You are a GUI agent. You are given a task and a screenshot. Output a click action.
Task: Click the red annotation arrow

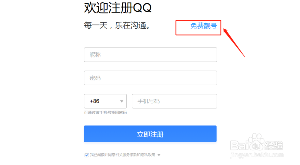234,43
